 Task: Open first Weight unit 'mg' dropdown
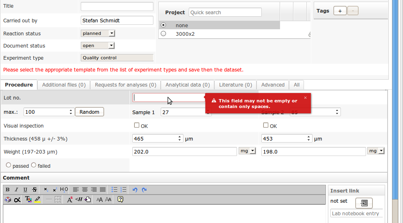(x=247, y=151)
